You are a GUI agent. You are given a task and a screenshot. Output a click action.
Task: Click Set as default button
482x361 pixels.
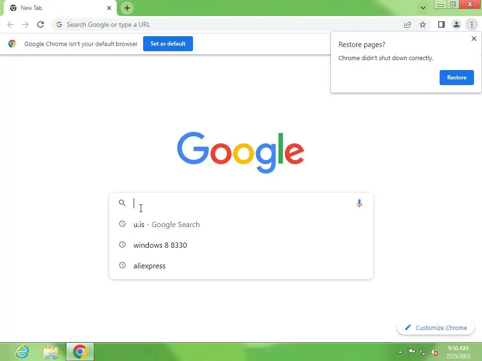coord(168,44)
